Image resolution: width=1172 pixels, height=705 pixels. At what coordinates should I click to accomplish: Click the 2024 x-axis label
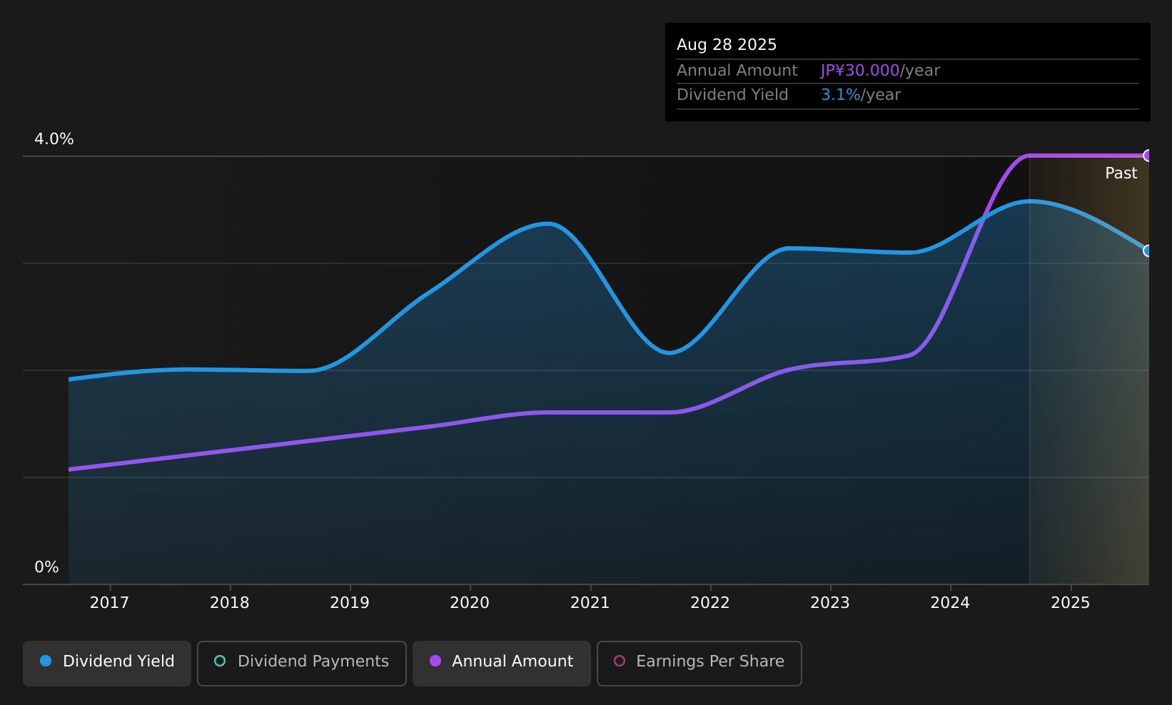pyautogui.click(x=950, y=603)
